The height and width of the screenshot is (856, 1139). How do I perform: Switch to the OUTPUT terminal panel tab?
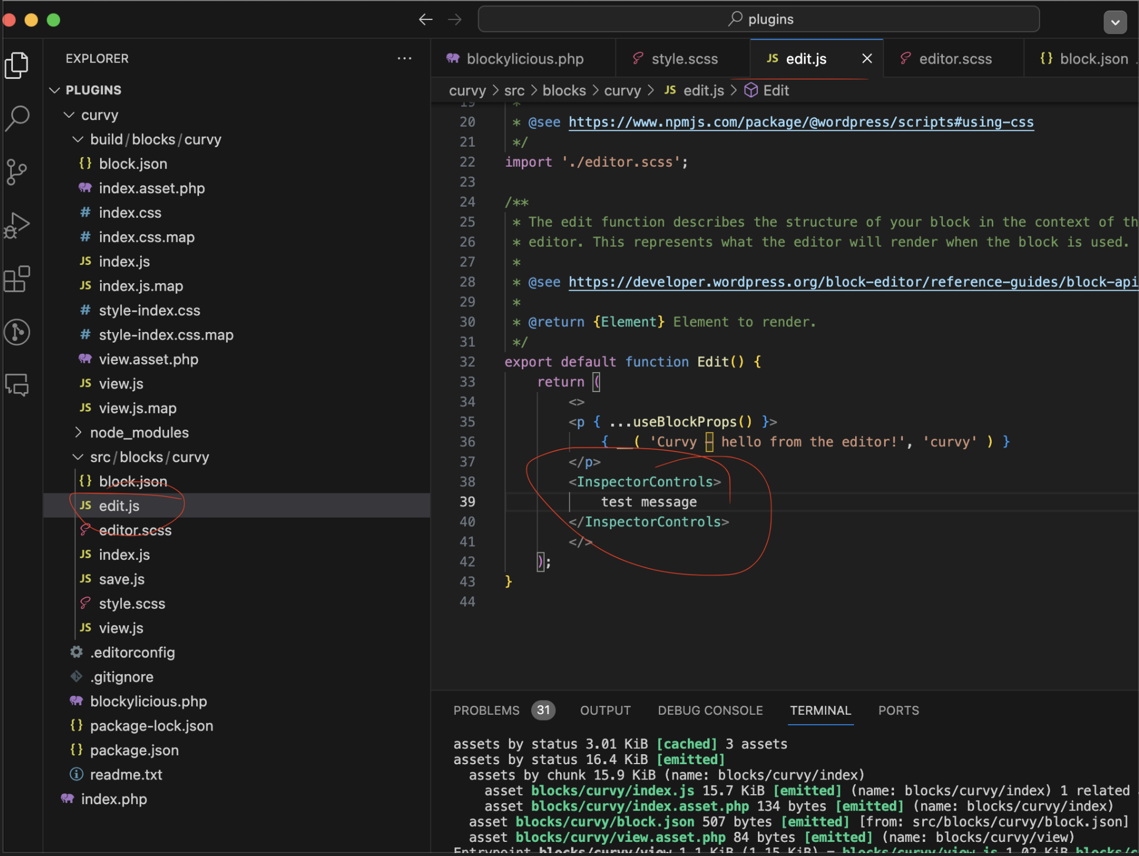pyautogui.click(x=604, y=709)
